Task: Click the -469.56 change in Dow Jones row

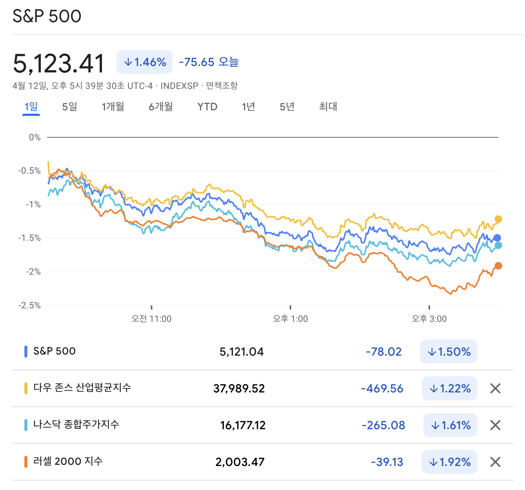Action: (x=382, y=388)
